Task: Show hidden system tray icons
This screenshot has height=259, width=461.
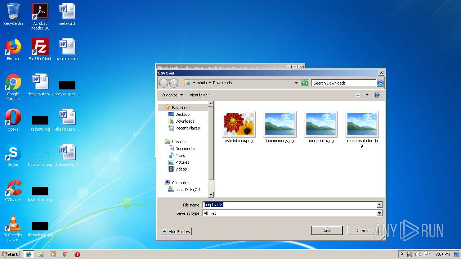Action: coord(402,254)
